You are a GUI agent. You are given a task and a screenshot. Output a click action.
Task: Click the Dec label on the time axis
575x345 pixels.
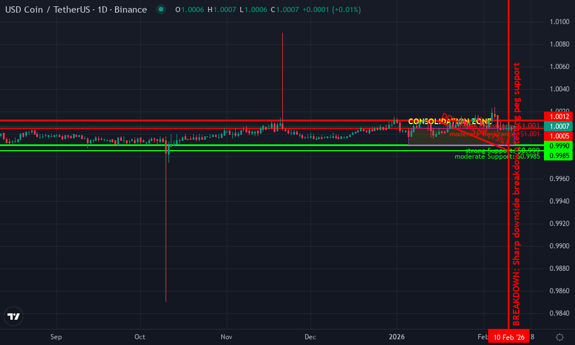pyautogui.click(x=310, y=338)
